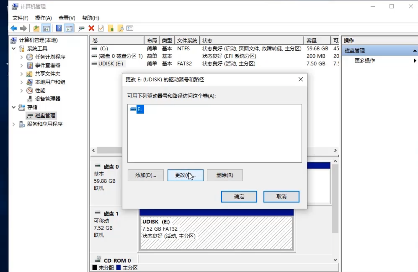Select the E: drive entry in list

140,109
